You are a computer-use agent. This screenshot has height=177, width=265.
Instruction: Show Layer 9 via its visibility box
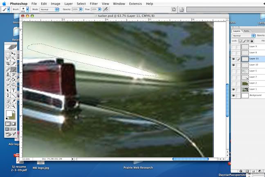coord(234,47)
